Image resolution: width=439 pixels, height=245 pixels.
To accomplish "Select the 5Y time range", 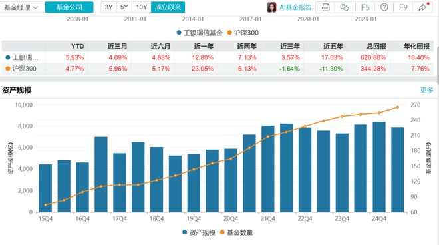I will point(124,7).
